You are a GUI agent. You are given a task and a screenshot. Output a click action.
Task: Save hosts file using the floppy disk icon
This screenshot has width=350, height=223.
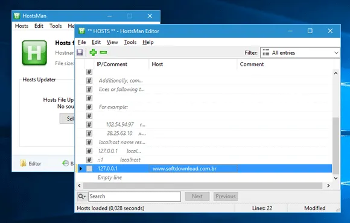pyautogui.click(x=80, y=52)
